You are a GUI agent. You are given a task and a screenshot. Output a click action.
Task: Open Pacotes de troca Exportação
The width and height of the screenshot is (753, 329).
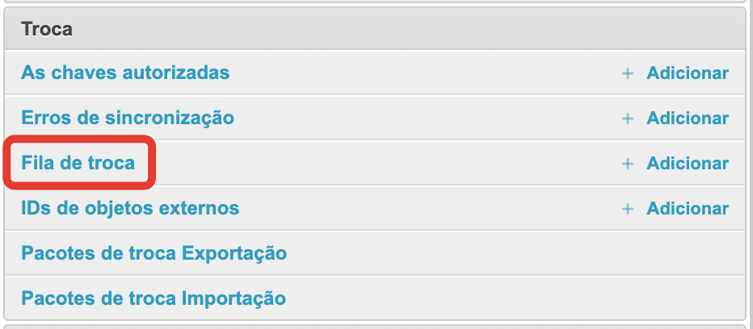[x=154, y=253]
